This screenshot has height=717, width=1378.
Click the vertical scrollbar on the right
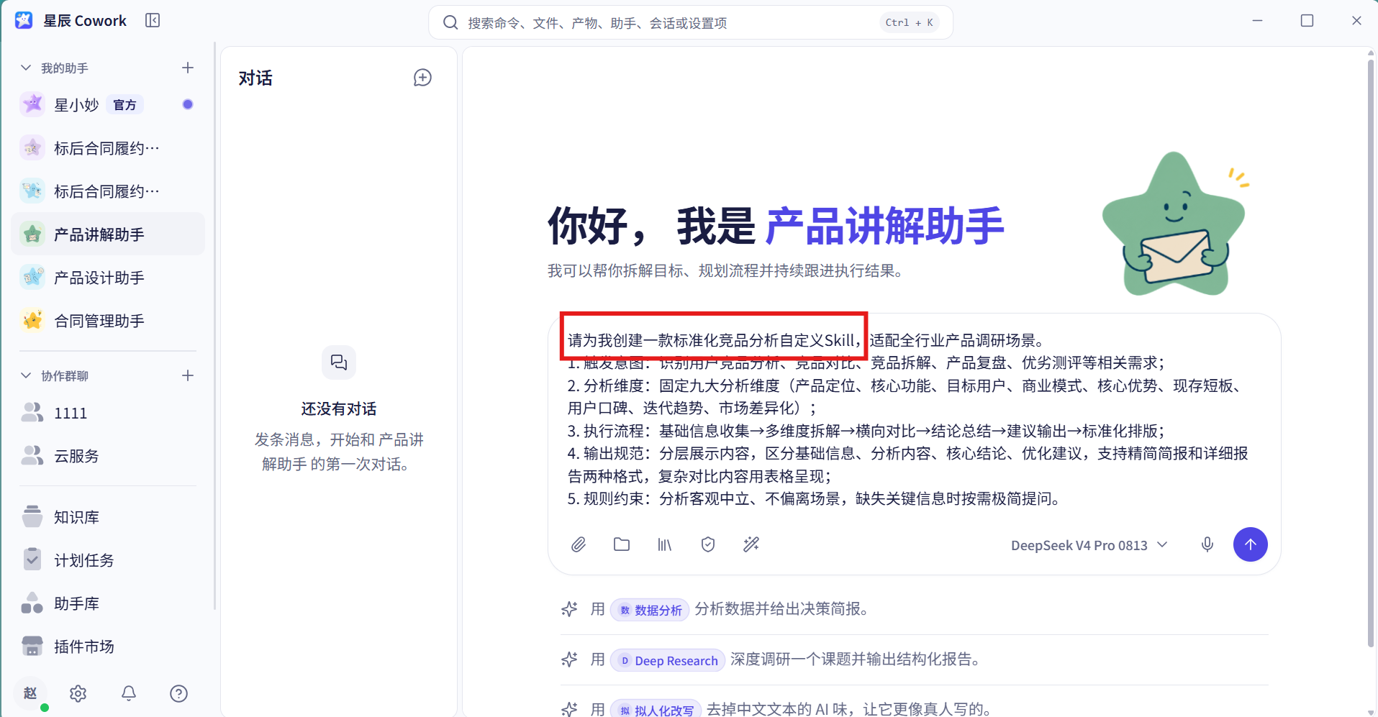pyautogui.click(x=1371, y=352)
